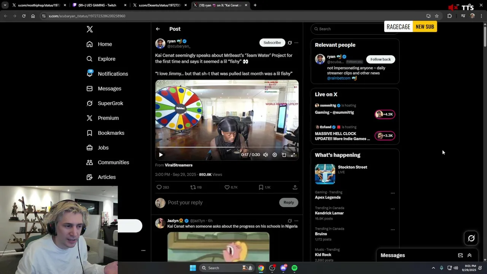Screen dimensions: 487x274
Task: Click Grok icon on ryan's post
Action: [290, 43]
